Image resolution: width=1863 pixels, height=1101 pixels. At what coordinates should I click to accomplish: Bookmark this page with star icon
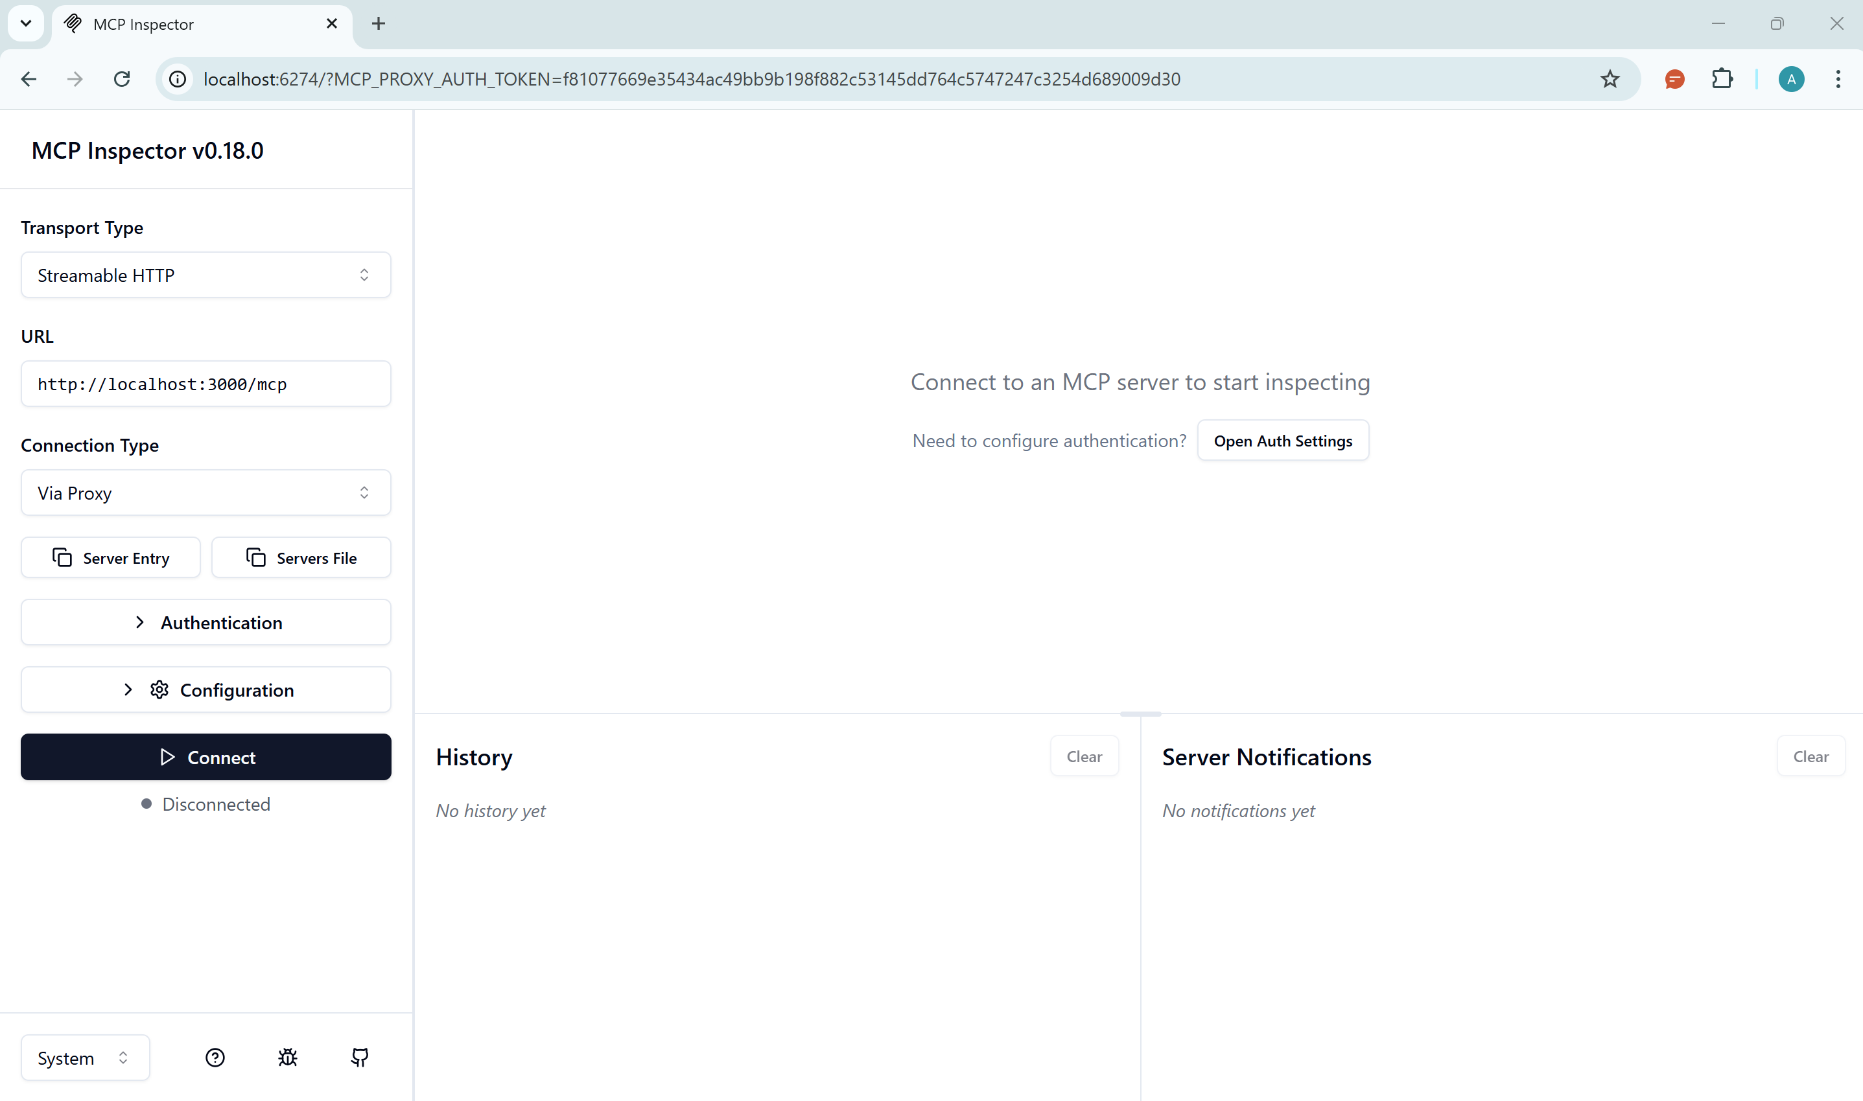[x=1610, y=80]
